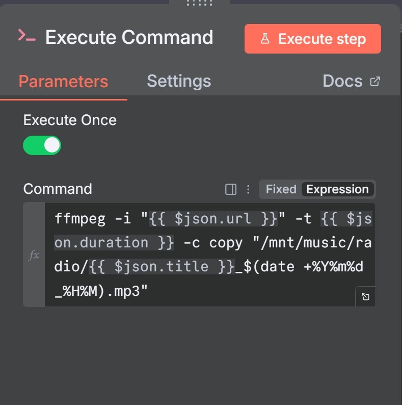Open the Docs link
The width and height of the screenshot is (402, 405).
343,81
